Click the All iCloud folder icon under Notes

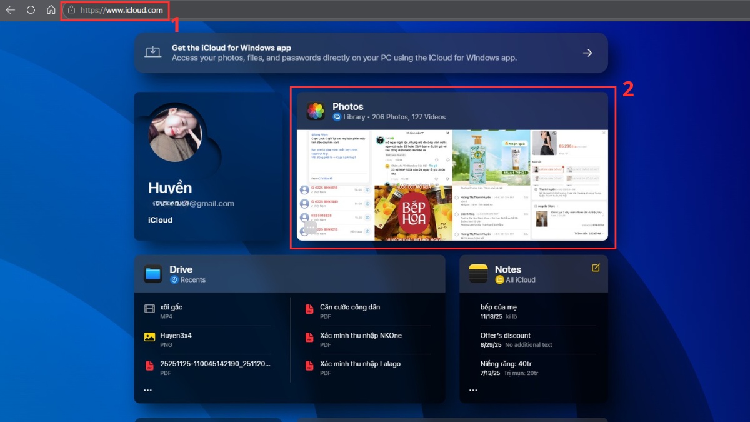(x=499, y=280)
